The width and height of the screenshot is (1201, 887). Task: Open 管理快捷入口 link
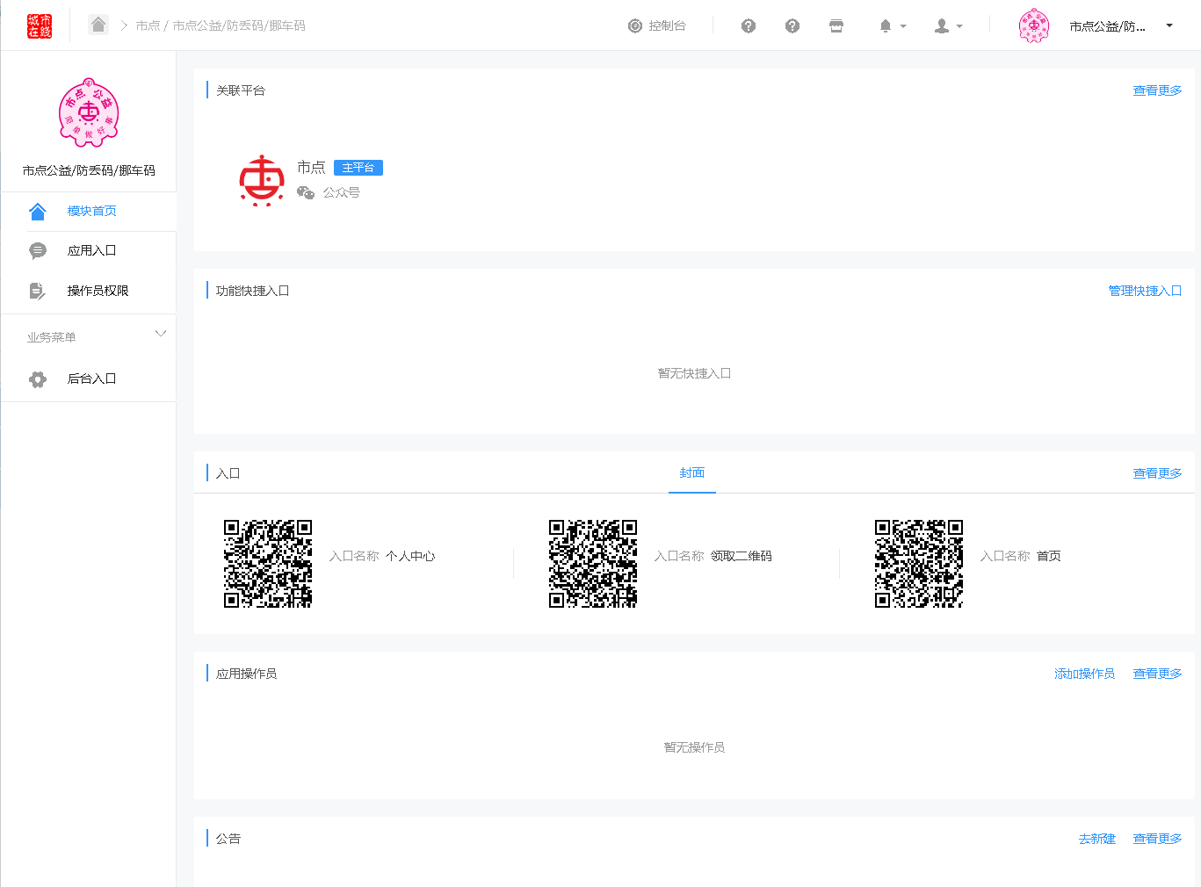click(1145, 291)
